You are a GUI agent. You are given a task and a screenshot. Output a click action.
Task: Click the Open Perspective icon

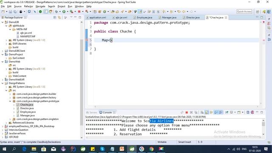[x=258, y=11]
